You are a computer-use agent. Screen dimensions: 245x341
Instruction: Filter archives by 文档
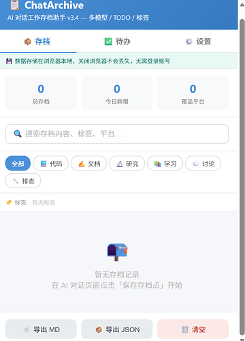click(88, 164)
